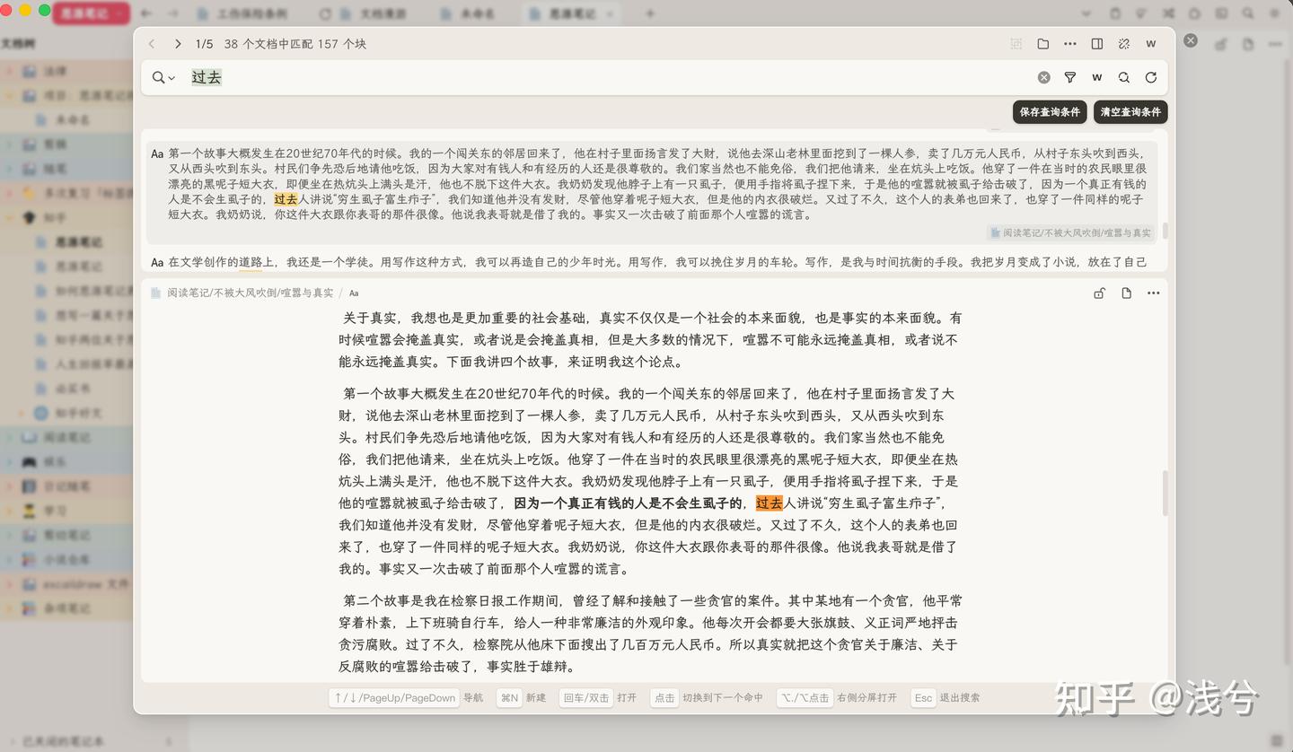Click the preview pane scrollbar
This screenshot has height=752, width=1293.
[x=1165, y=493]
